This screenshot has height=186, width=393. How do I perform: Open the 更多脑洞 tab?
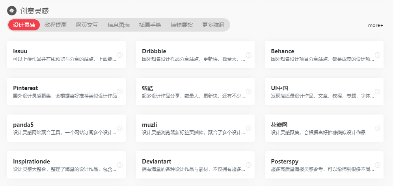213,25
